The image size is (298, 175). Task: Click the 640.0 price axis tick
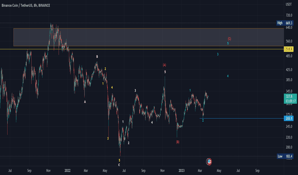289,27
